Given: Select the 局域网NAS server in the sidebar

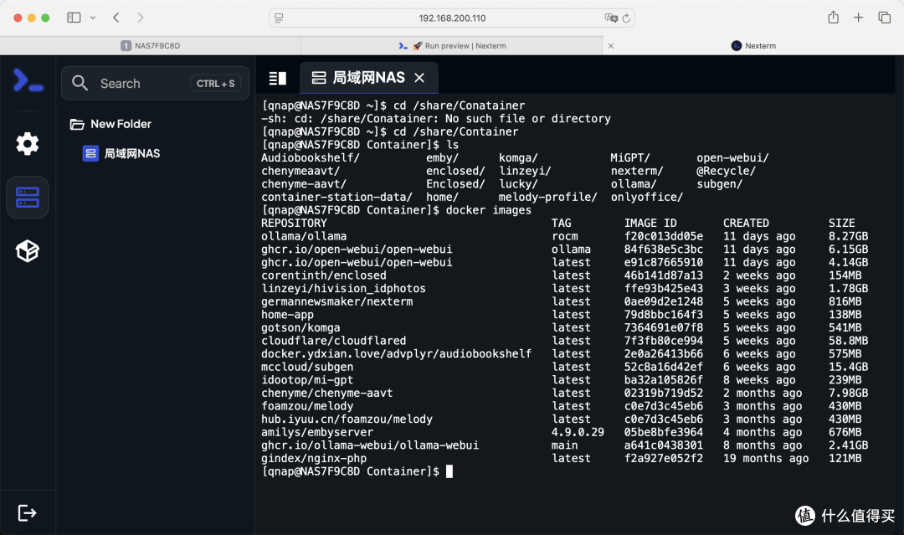Looking at the screenshot, I should click(x=131, y=153).
